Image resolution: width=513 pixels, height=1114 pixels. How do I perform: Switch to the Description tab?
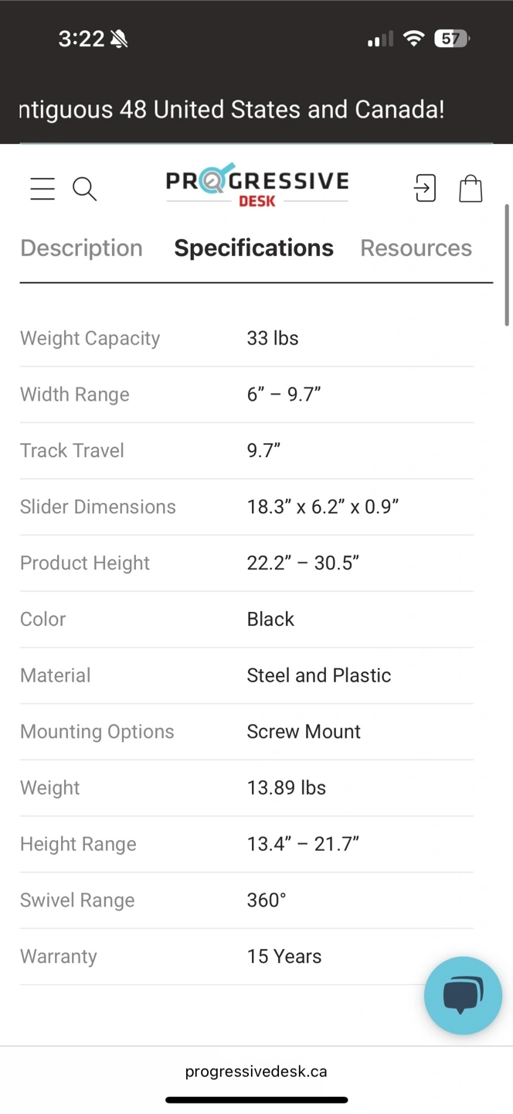[x=81, y=248]
